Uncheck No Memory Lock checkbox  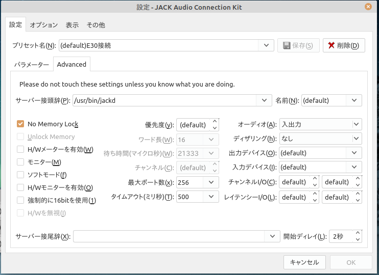(x=20, y=124)
